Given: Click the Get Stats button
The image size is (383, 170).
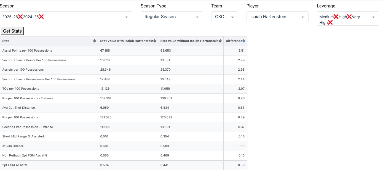Looking at the screenshot, I should tap(12, 31).
